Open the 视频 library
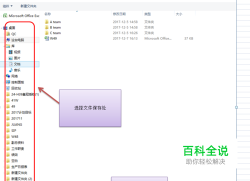The image size is (250, 181). click(x=14, y=52)
